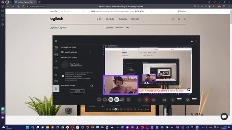Image resolution: width=232 pixels, height=130 pixels.
Task: Select the highlighted picture-in-picture layout 1|2
Action: point(111,100)
